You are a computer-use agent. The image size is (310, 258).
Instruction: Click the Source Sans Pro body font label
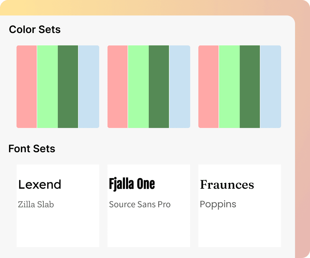pyautogui.click(x=140, y=204)
